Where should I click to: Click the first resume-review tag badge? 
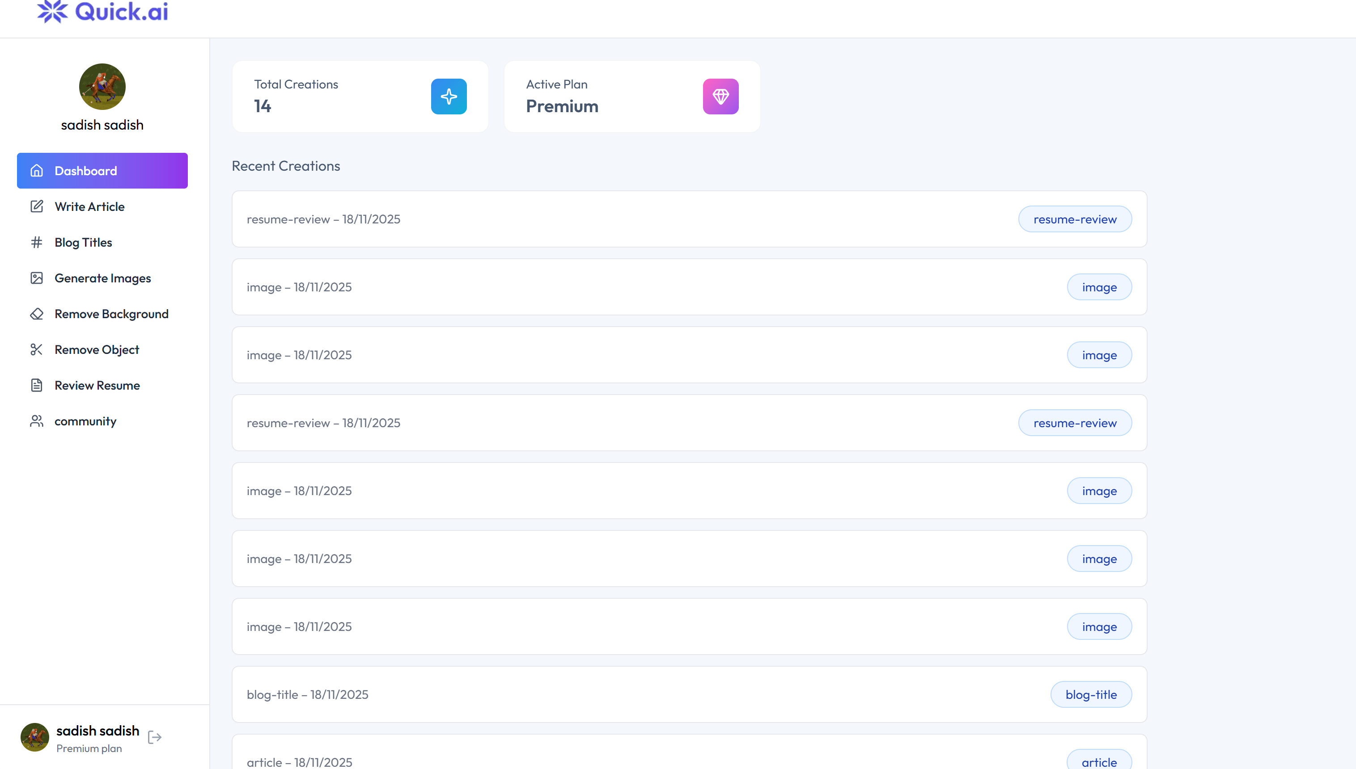[x=1074, y=219]
